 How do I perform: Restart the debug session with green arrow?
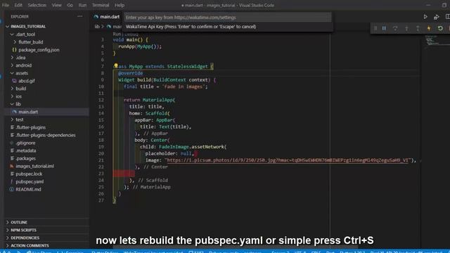[440, 28]
